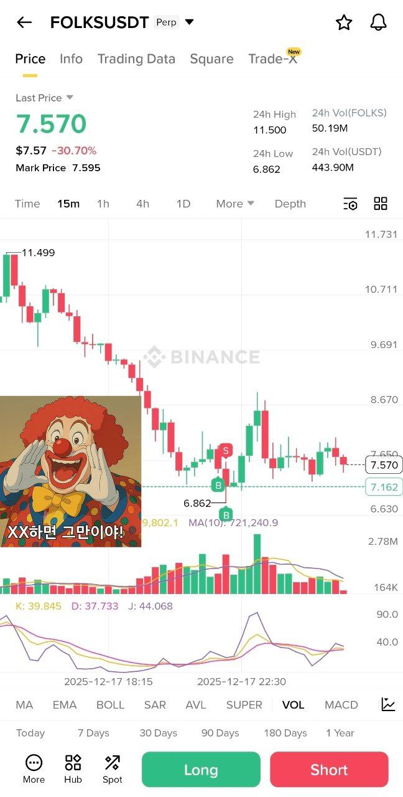Open the chart layout grid icon
Image resolution: width=403 pixels, height=797 pixels.
pos(381,204)
